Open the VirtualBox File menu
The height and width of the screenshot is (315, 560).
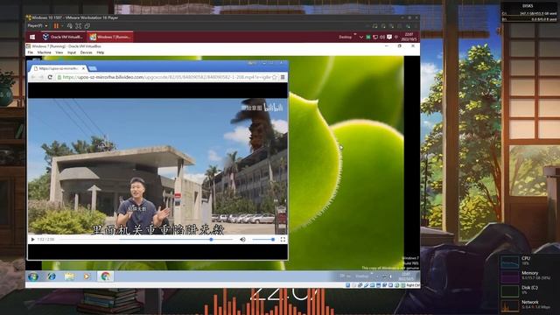pos(31,52)
